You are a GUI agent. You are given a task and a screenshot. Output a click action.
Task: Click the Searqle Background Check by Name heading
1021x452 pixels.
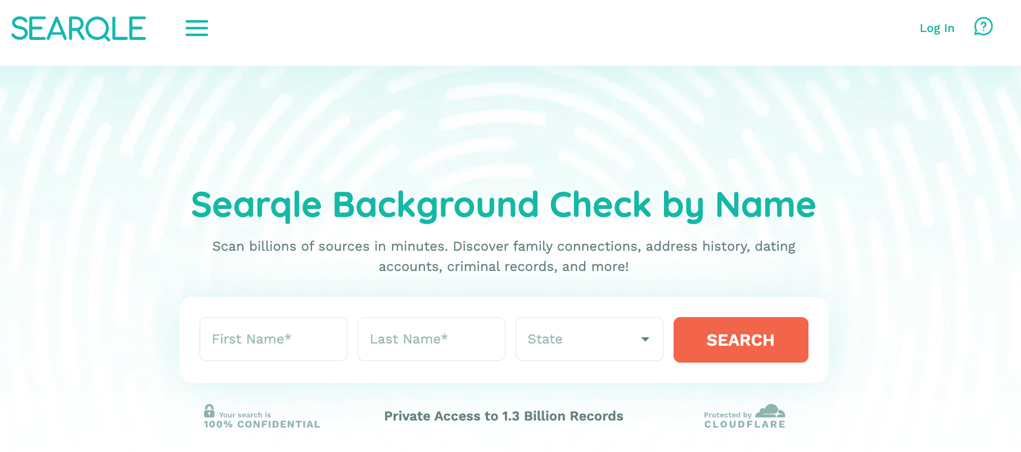pyautogui.click(x=503, y=205)
